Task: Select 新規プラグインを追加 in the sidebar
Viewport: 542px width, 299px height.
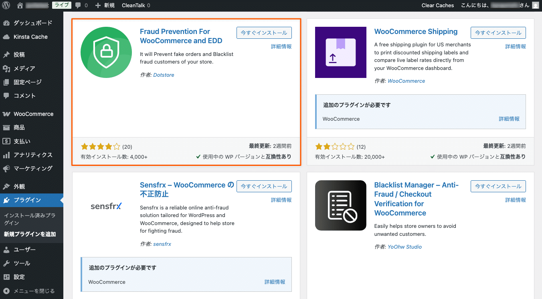Action: pyautogui.click(x=30, y=234)
